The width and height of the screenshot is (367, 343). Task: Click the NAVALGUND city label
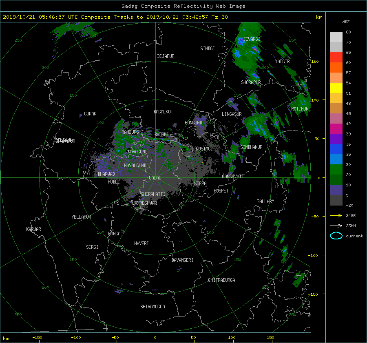point(135,166)
